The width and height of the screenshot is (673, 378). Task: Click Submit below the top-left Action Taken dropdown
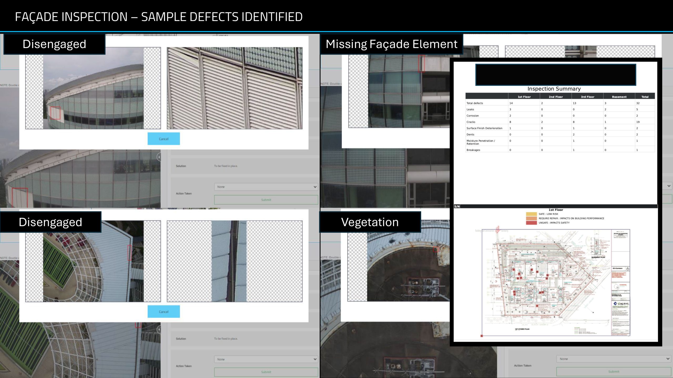click(x=266, y=200)
